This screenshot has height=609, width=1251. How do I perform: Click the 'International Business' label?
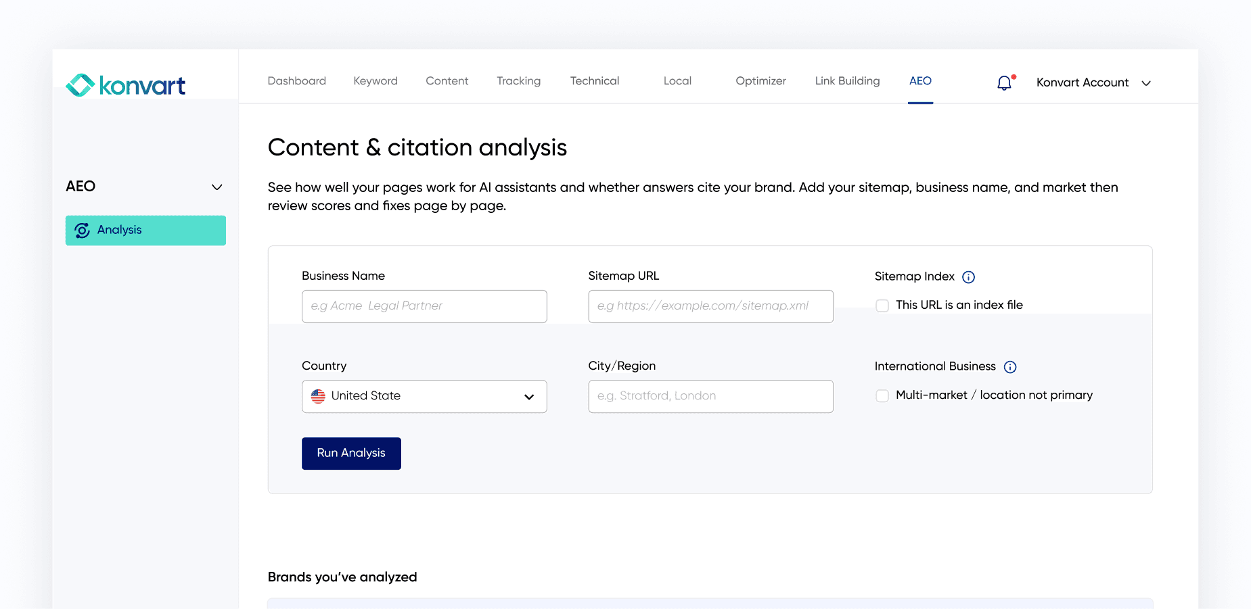coord(935,366)
